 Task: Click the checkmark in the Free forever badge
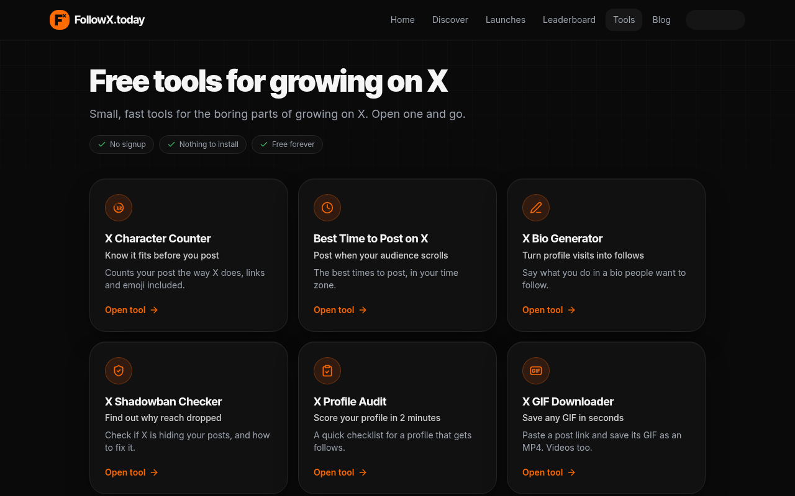[x=264, y=144]
